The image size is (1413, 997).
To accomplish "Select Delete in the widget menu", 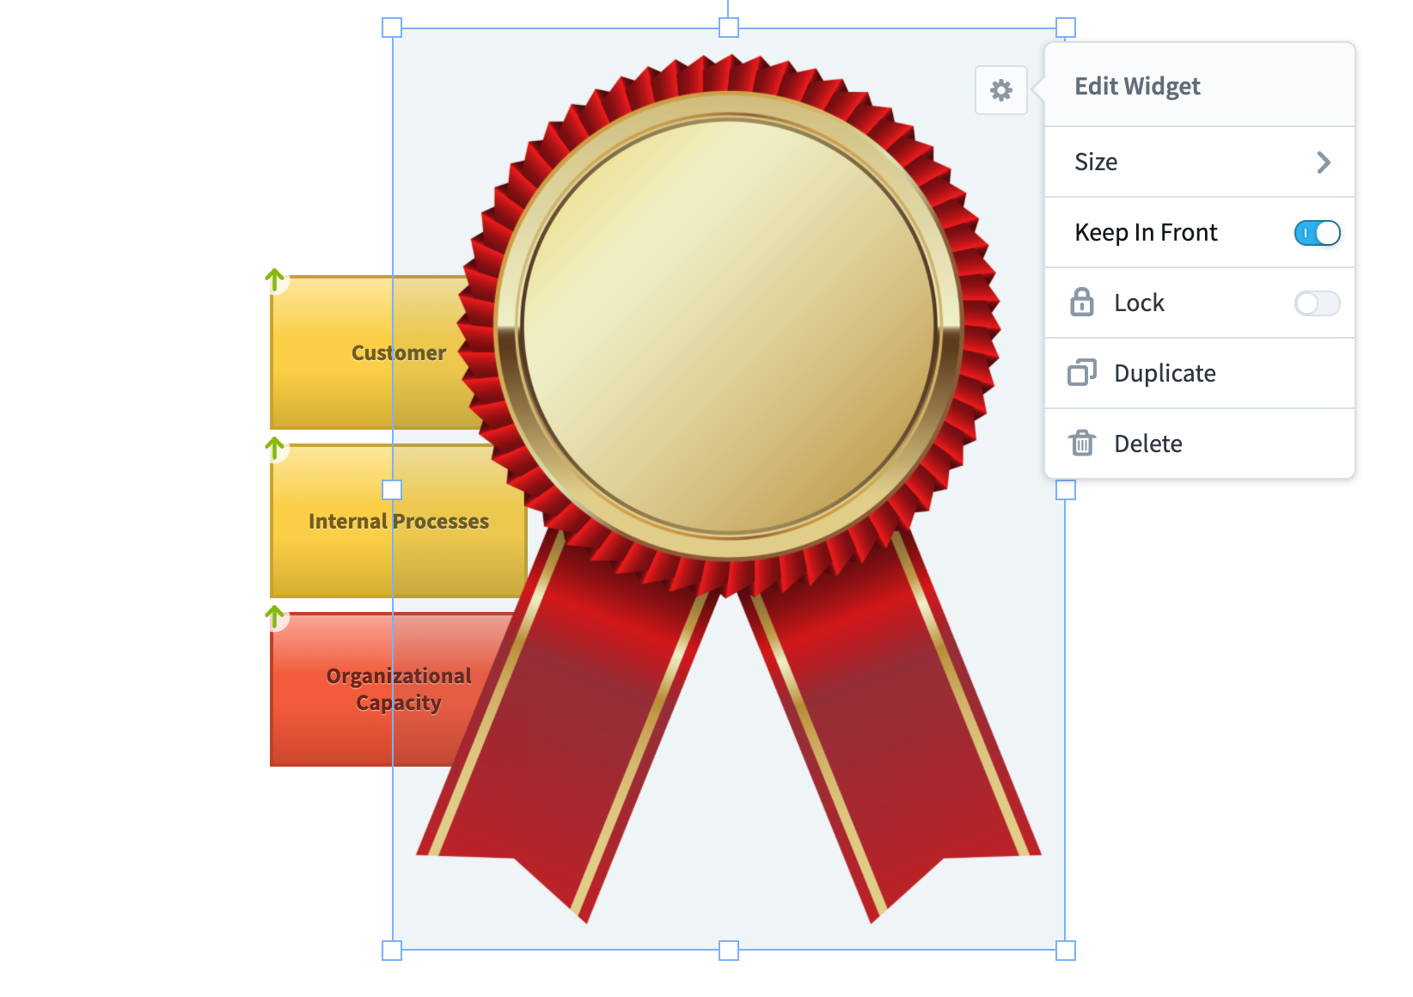I will 1199,444.
